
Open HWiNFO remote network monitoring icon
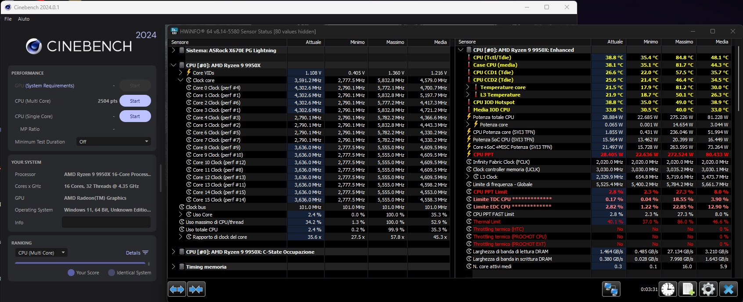coord(611,289)
